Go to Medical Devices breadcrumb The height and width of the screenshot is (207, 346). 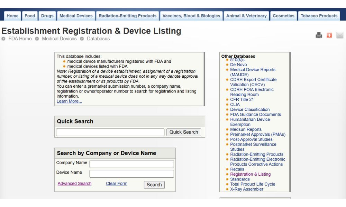coord(60,39)
